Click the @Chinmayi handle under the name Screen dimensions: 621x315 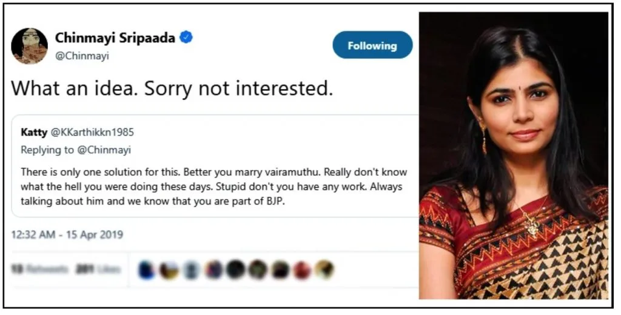pos(76,55)
